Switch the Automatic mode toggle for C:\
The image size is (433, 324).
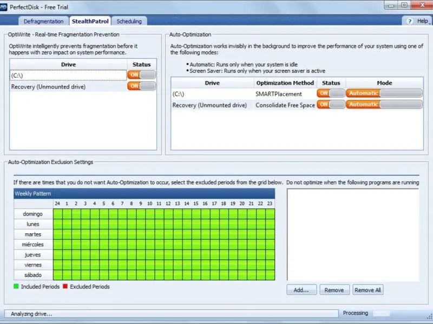(384, 93)
